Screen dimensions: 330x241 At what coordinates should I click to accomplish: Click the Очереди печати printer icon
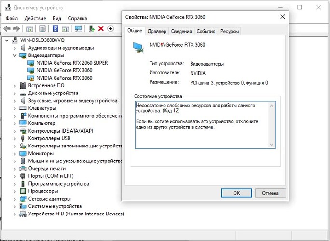23,168
